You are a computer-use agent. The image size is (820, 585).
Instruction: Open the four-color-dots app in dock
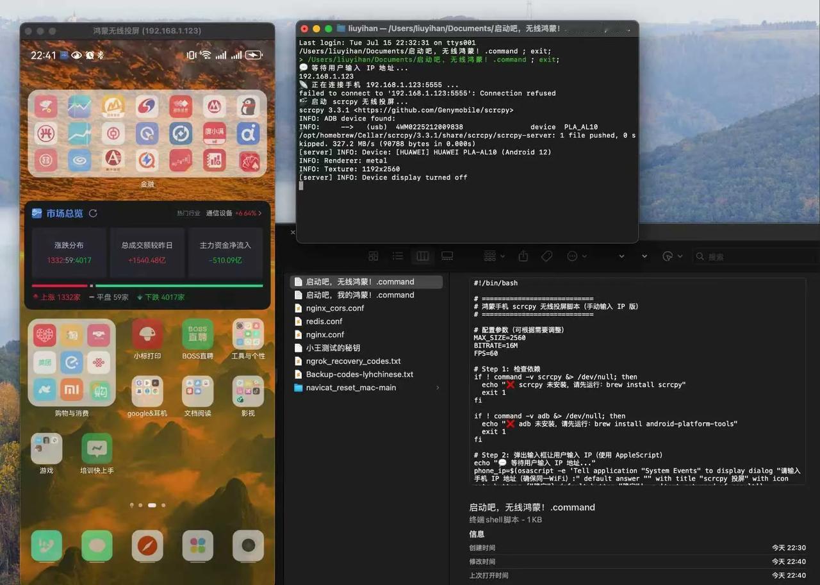[x=197, y=546]
